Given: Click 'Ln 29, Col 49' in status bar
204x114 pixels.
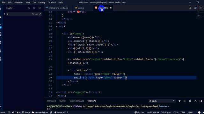Looking at the screenshot, I should point(153,112).
